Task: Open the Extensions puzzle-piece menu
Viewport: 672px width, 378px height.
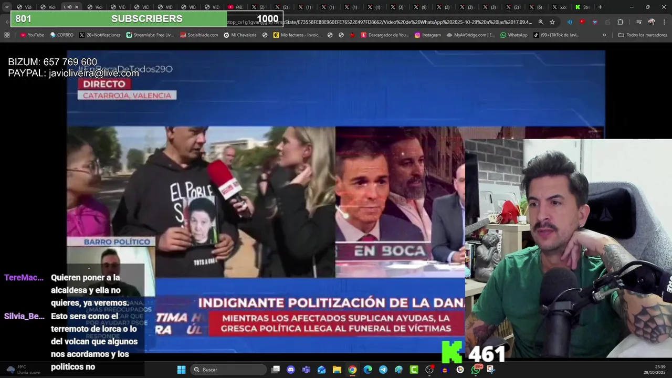Action: click(x=620, y=22)
